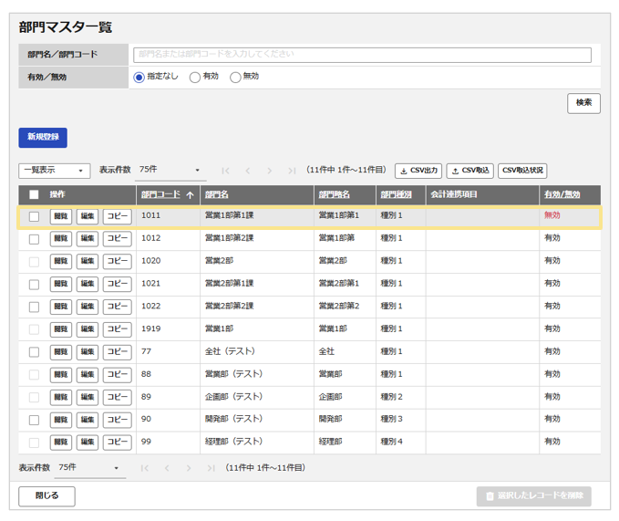Sort table by 部門略名 column header

pos(335,194)
